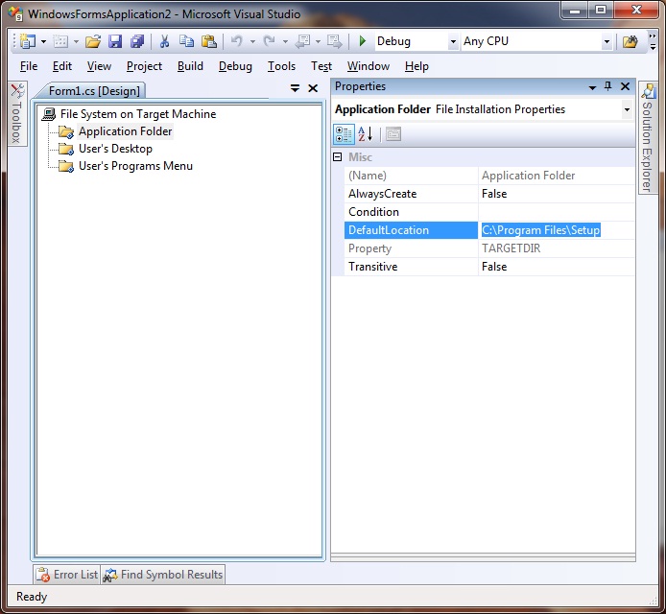Open the Solution Explorer side tab
The width and height of the screenshot is (666, 614).
[648, 137]
